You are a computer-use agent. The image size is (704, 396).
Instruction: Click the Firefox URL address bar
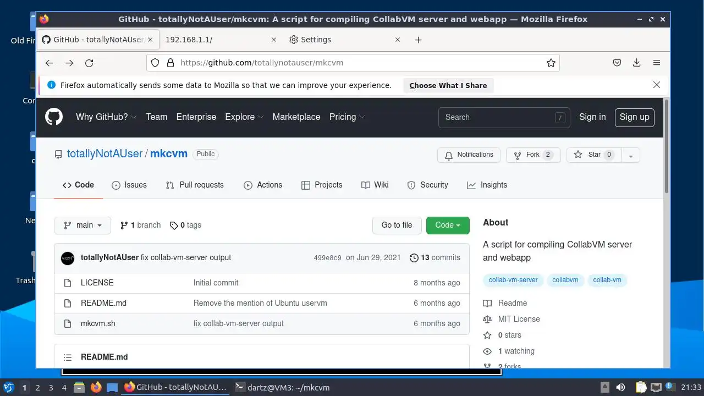[x=353, y=63]
